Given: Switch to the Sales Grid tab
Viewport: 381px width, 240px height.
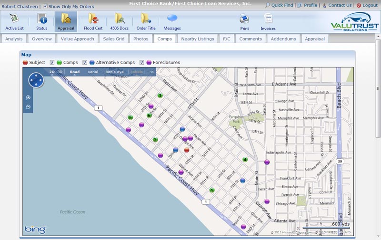Looking at the screenshot, I should (115, 38).
